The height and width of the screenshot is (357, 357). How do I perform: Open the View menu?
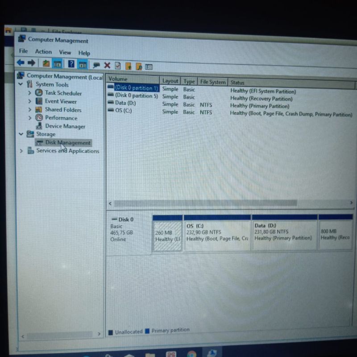pyautogui.click(x=65, y=52)
